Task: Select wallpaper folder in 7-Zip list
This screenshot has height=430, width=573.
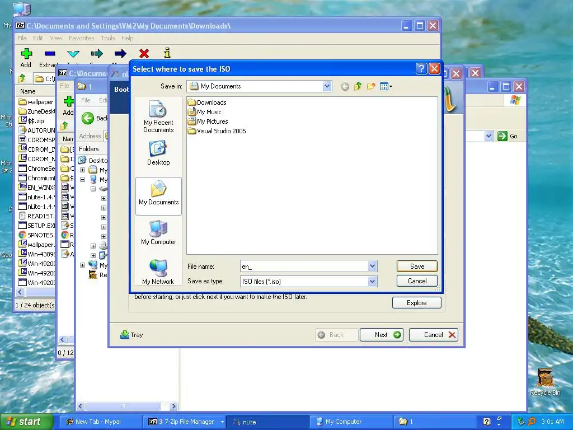Action: (36, 102)
